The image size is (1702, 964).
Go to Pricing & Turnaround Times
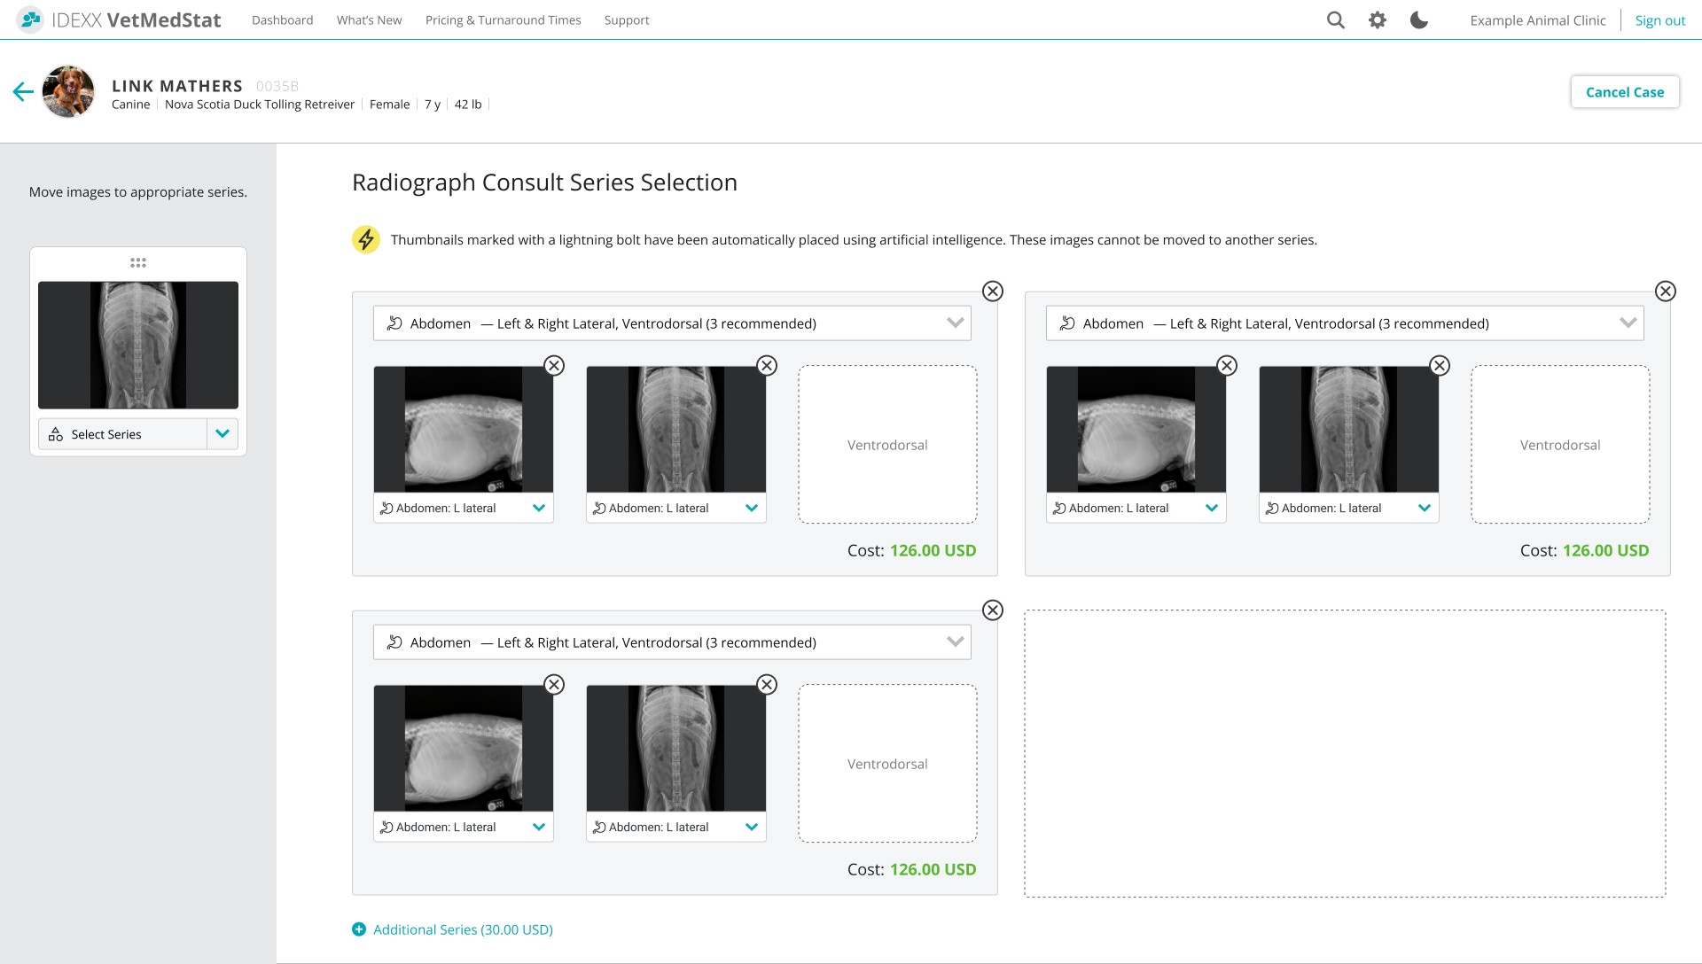pos(503,20)
